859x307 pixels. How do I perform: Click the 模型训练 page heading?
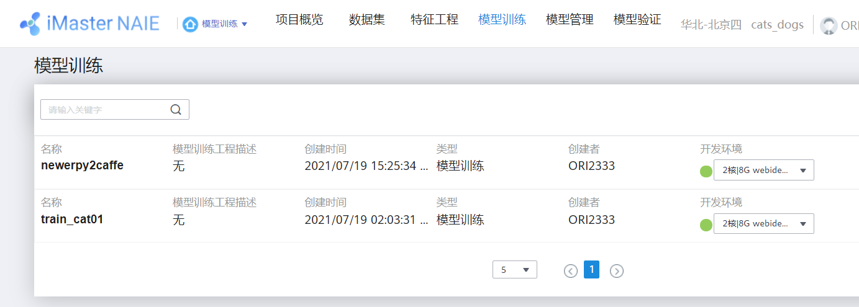click(68, 66)
